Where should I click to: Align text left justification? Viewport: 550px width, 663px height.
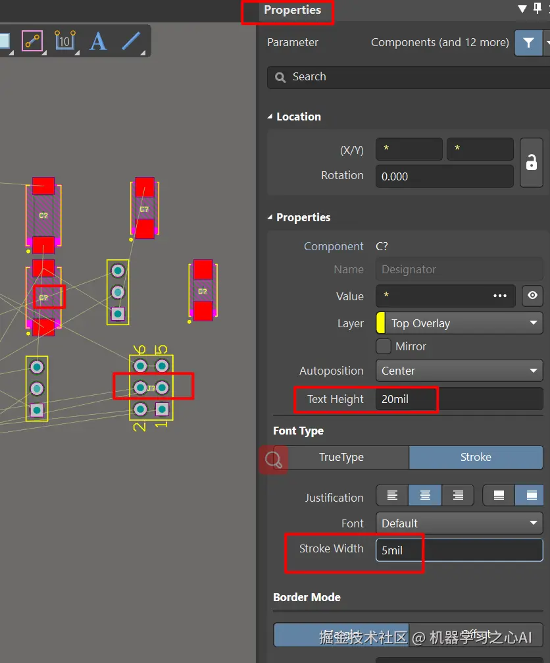393,495
